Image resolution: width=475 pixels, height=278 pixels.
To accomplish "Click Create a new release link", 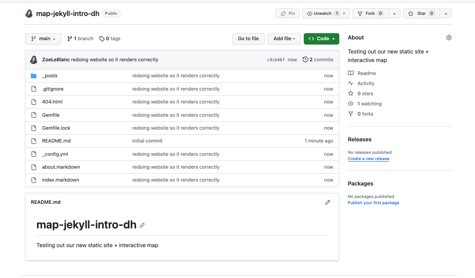I will click(368, 159).
